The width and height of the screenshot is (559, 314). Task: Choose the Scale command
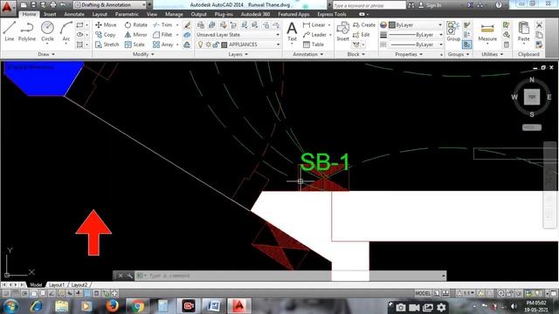(135, 44)
